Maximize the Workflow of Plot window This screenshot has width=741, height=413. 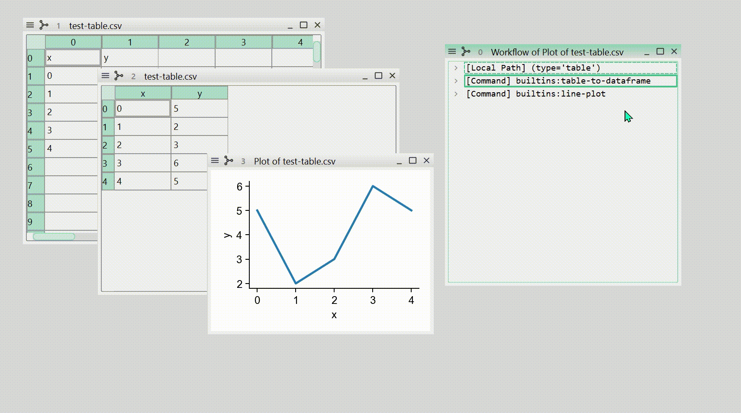[x=660, y=52]
